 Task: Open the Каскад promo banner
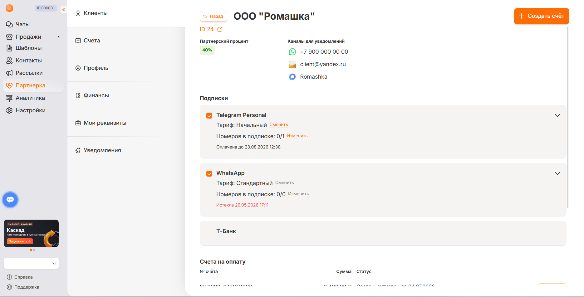(x=31, y=233)
